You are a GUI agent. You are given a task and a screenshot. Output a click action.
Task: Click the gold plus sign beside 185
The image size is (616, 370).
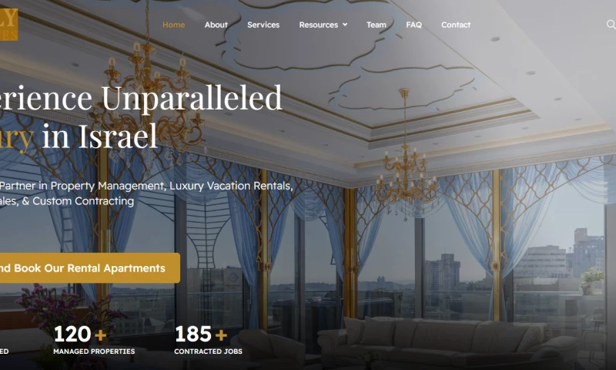pos(221,335)
